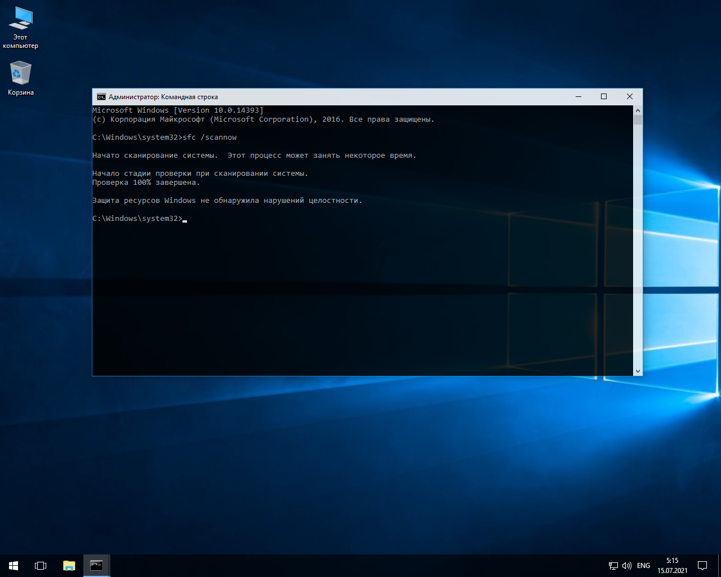Open the Action Center notifications icon
Viewport: 721px width, 577px height.
(702, 565)
